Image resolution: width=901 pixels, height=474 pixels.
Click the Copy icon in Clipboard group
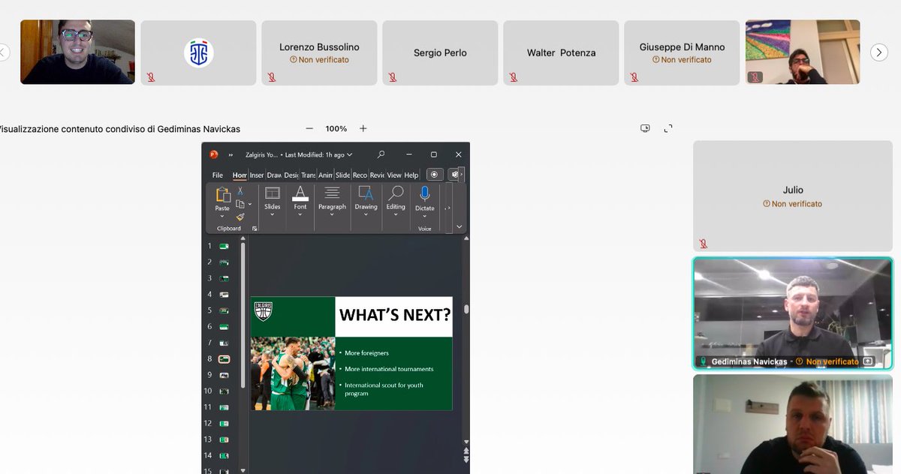point(240,203)
